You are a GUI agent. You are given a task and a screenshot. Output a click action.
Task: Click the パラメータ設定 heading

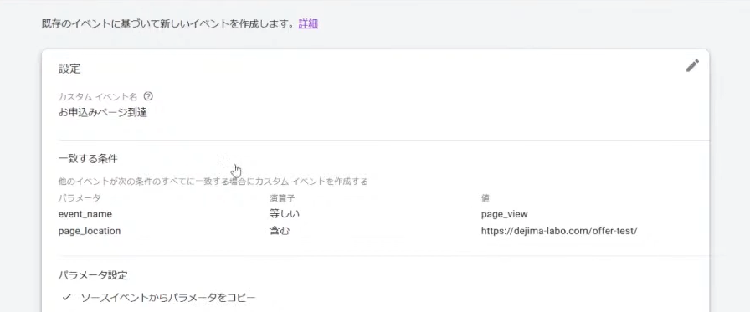[93, 275]
